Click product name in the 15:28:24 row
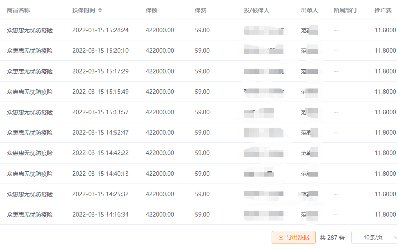The image size is (397, 250). pos(30,30)
